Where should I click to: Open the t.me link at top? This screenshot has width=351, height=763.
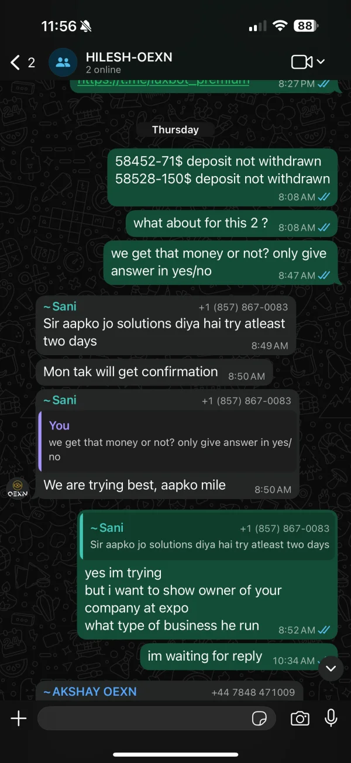click(x=163, y=83)
